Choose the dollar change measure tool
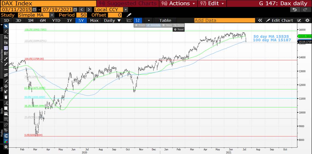 tap(6, 43)
